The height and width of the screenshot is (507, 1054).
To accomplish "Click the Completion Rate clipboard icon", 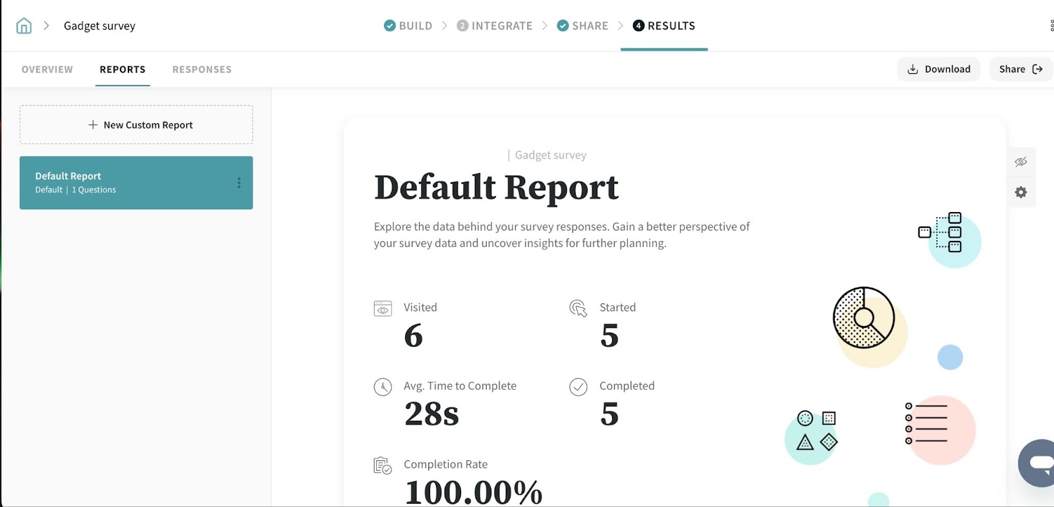I will (383, 466).
